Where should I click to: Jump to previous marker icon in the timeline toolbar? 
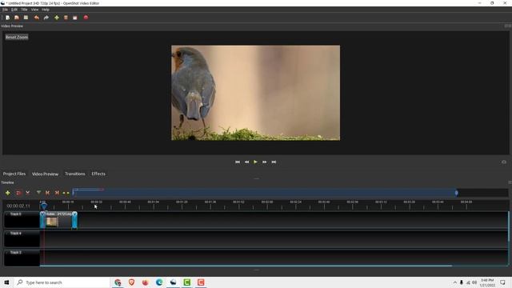coord(48,193)
